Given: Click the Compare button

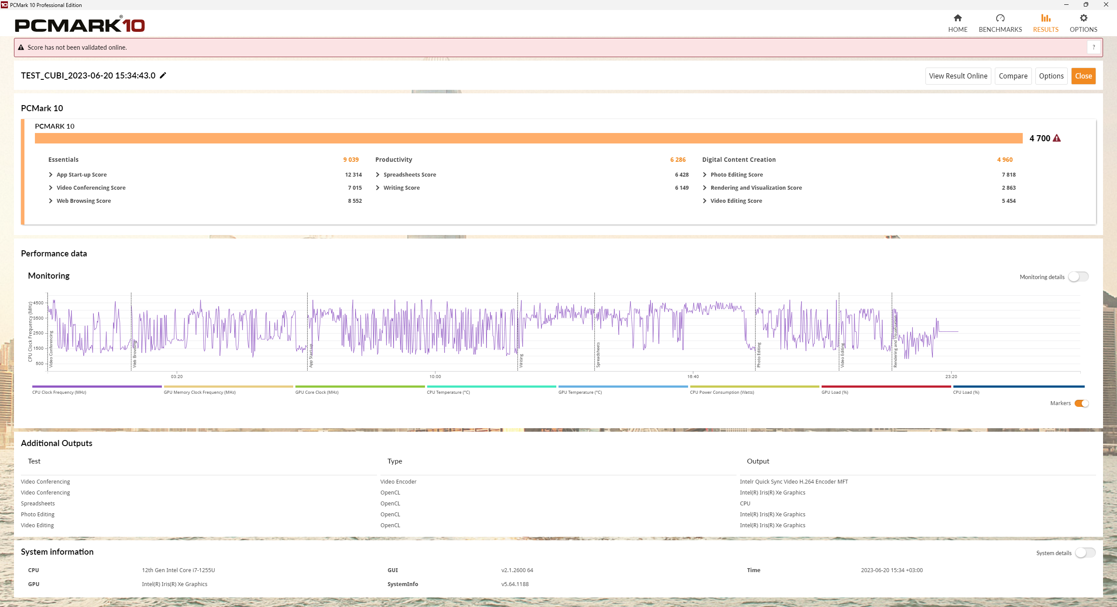Looking at the screenshot, I should coord(1013,76).
